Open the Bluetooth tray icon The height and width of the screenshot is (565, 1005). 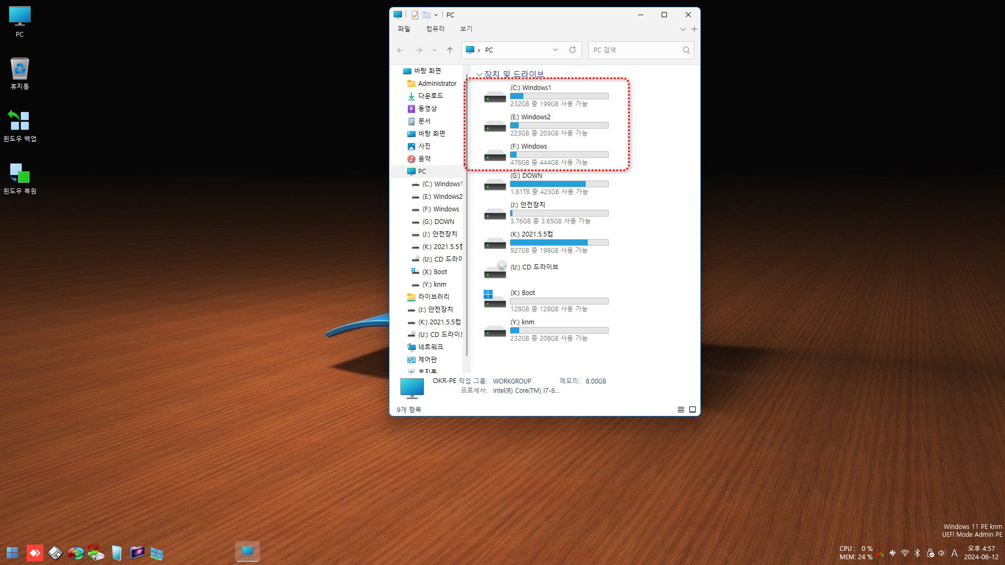[918, 553]
